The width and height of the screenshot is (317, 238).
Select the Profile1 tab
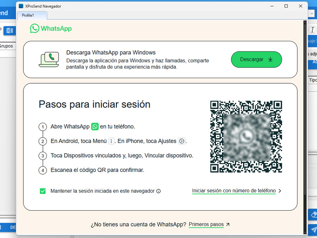click(x=32, y=15)
